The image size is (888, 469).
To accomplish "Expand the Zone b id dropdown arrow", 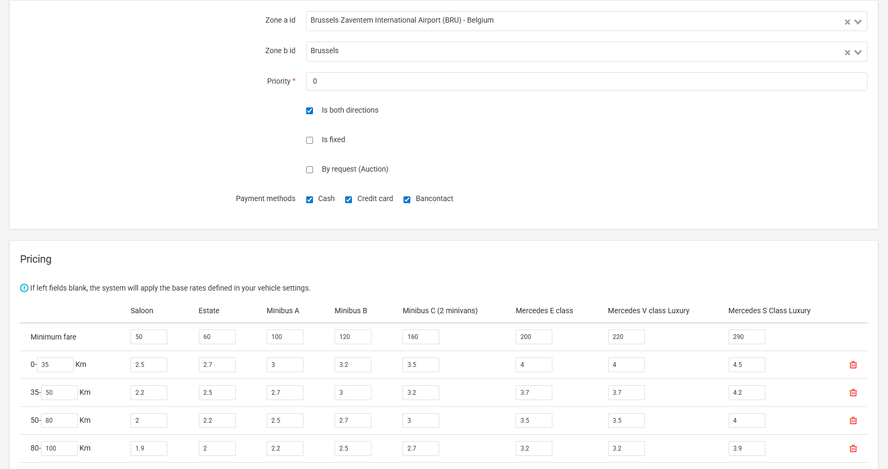I will pyautogui.click(x=858, y=53).
